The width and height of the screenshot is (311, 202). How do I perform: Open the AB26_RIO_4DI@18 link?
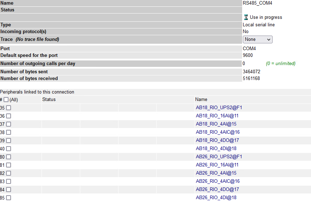(216, 197)
